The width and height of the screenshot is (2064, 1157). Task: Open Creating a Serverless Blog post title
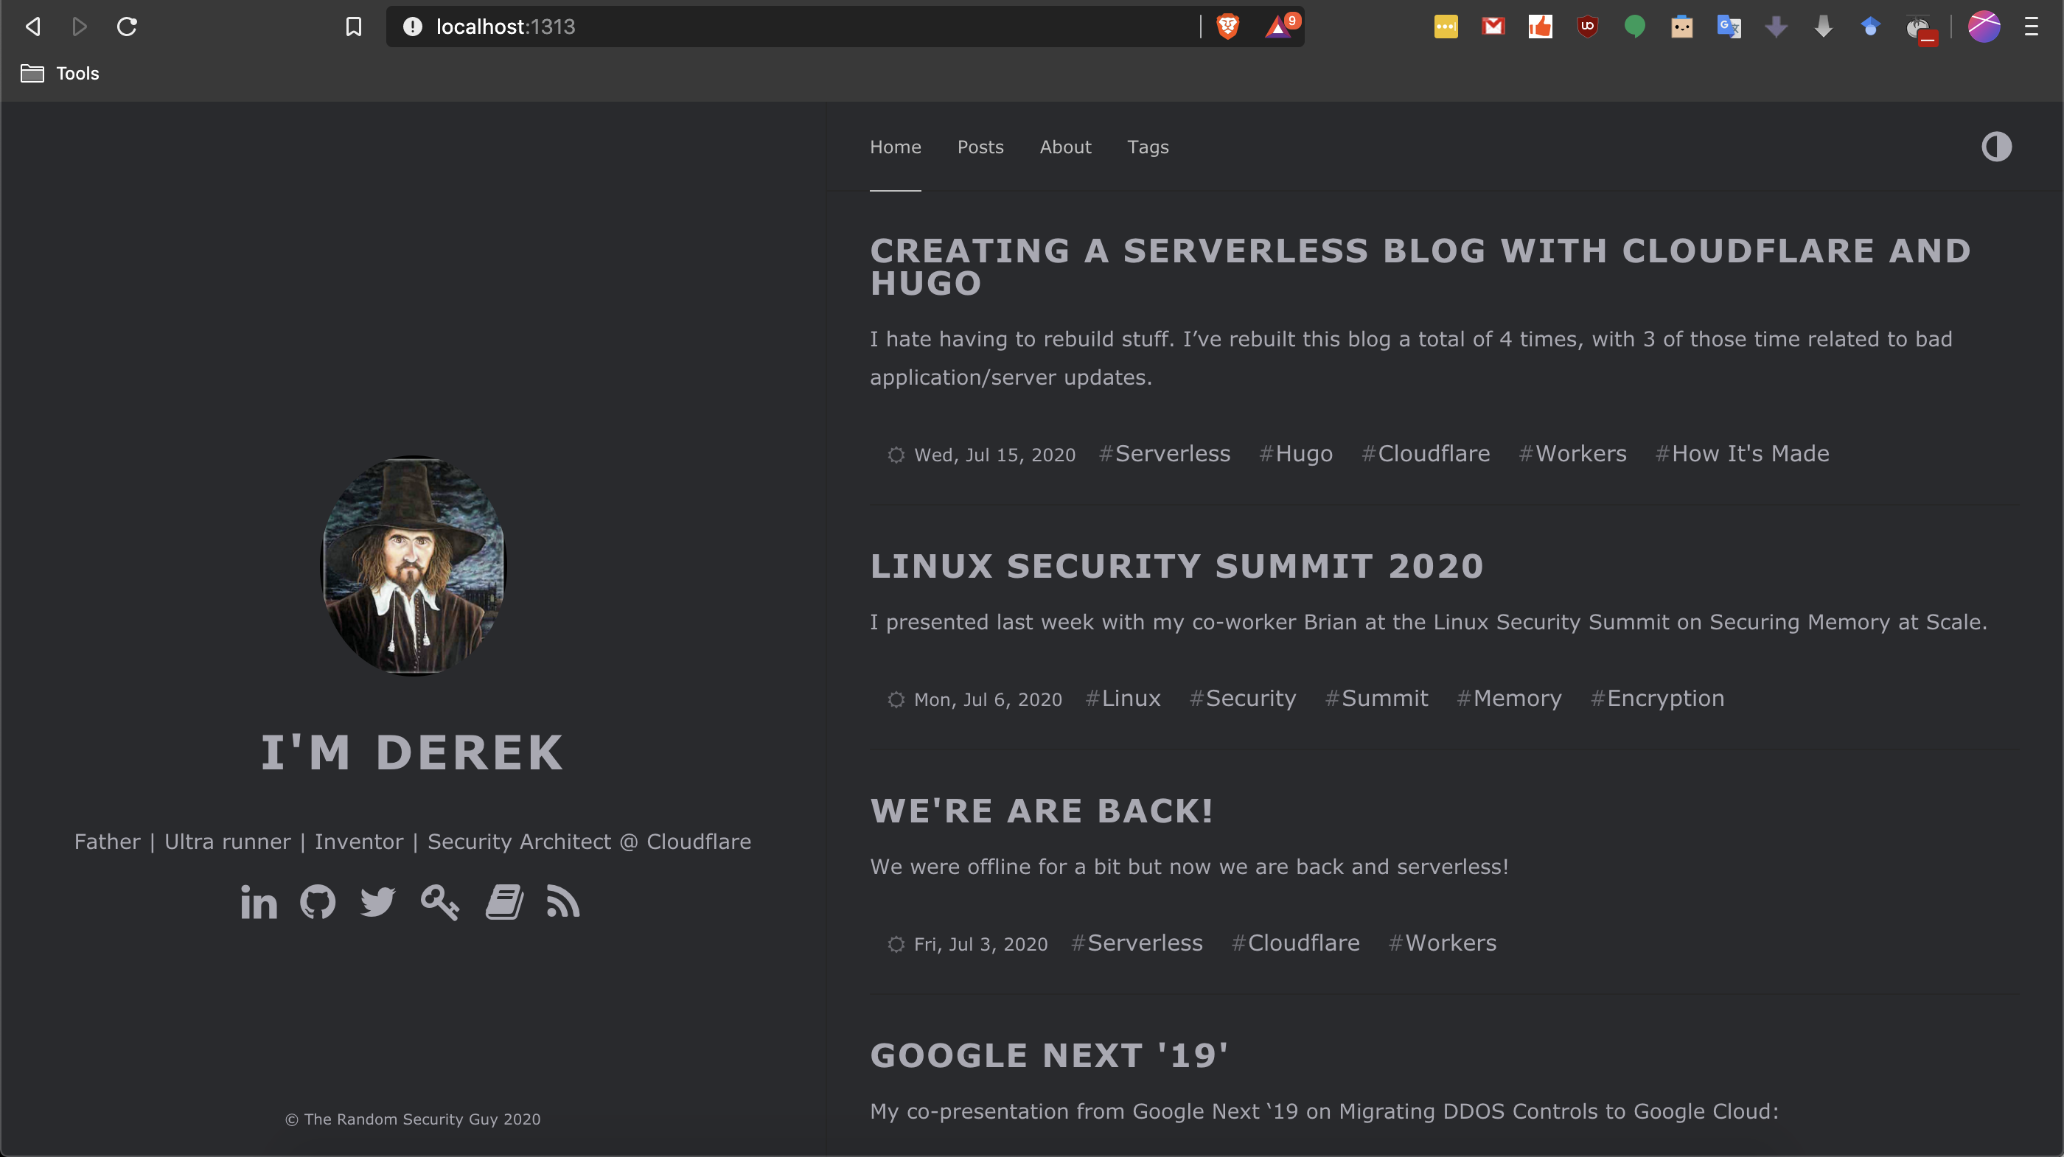point(1420,267)
